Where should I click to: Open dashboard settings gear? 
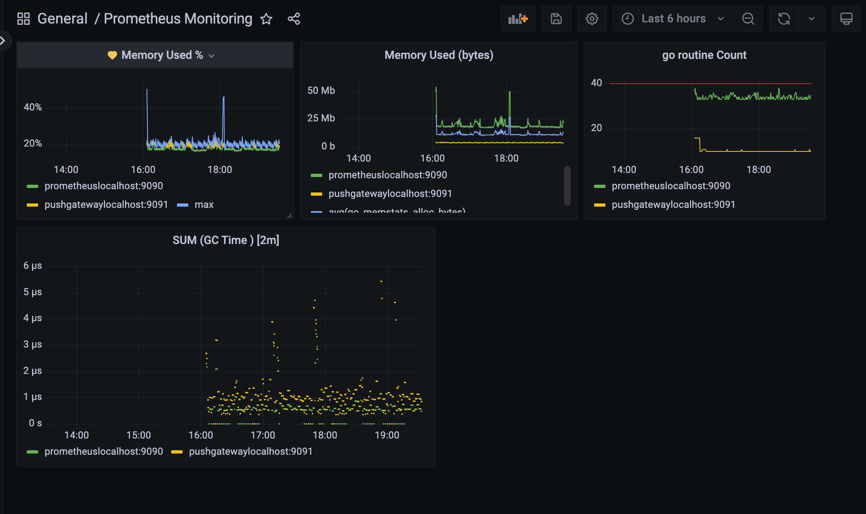[x=592, y=19]
